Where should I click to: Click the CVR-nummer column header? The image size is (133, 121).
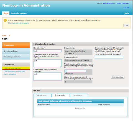point(104,105)
